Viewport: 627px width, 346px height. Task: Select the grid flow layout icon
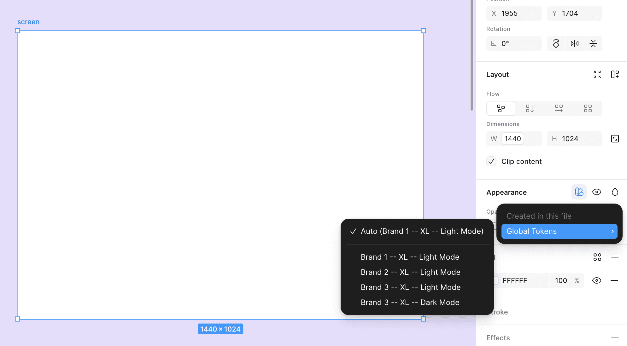(588, 108)
